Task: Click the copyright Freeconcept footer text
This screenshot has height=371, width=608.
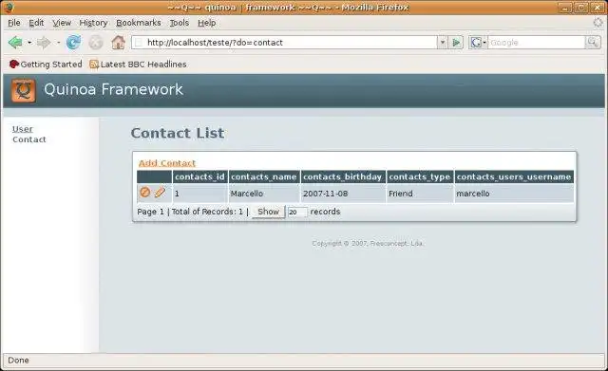Action: click(368, 243)
